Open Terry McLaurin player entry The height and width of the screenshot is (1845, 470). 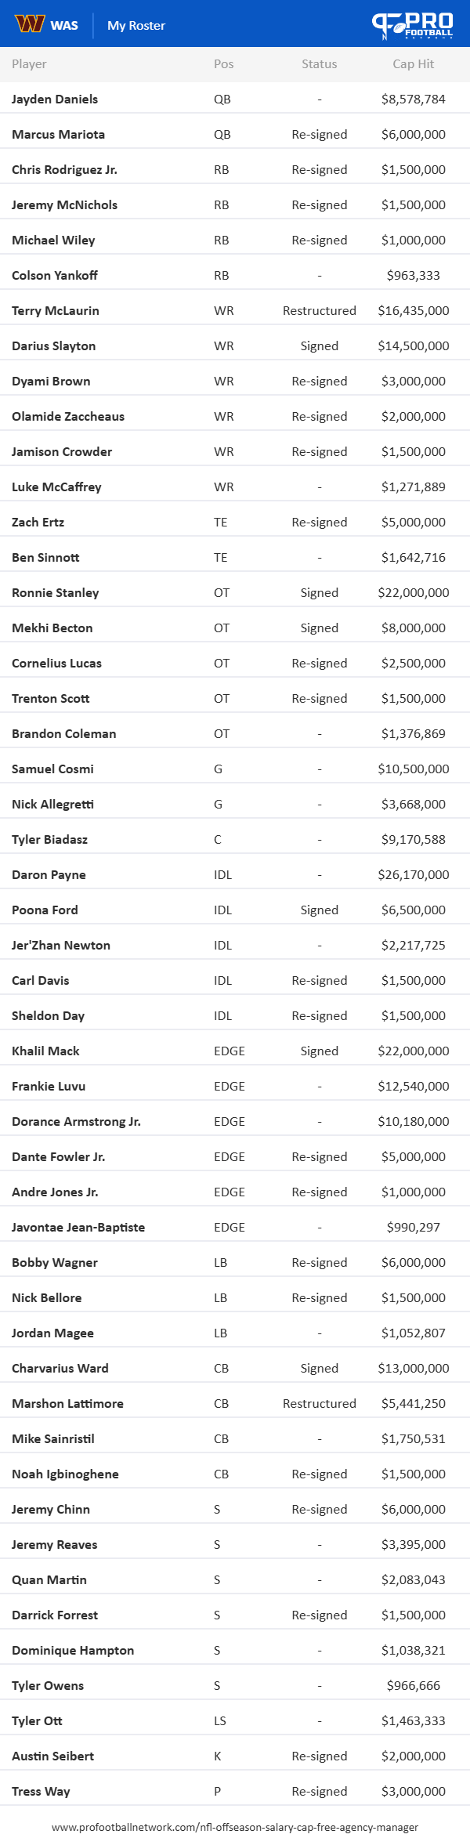[56, 311]
